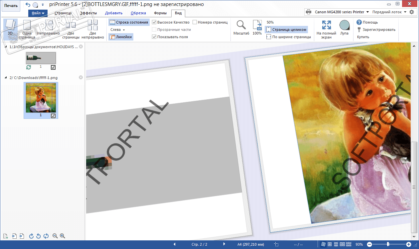Open the Обрезка tab
The height and width of the screenshot is (249, 419).
tap(138, 13)
